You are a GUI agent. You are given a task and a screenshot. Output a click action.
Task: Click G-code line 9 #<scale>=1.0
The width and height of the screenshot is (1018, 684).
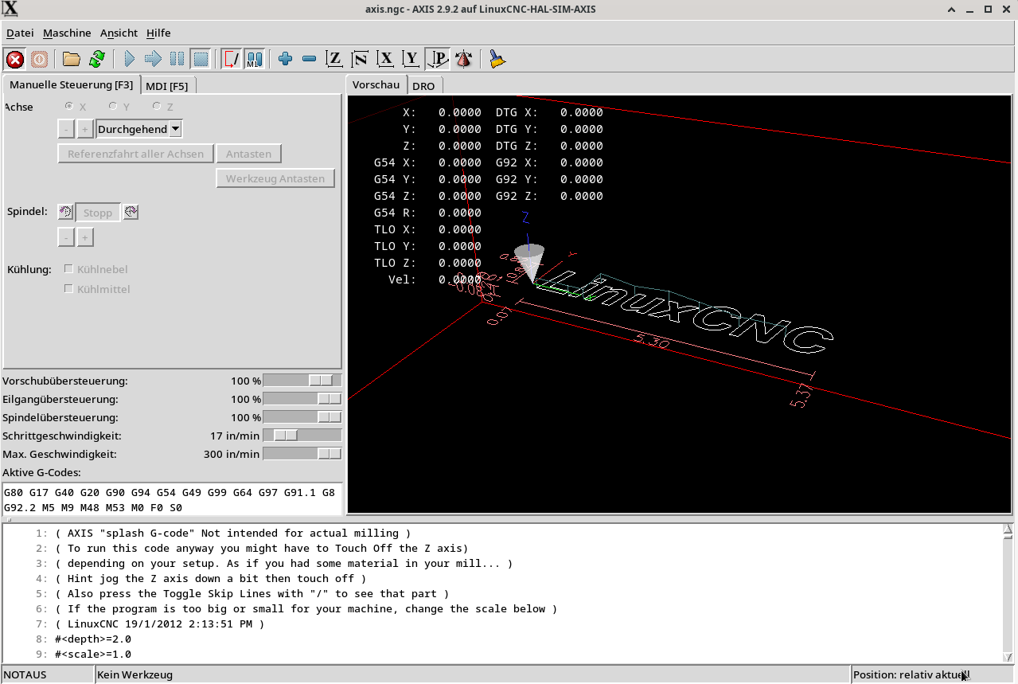pos(94,655)
